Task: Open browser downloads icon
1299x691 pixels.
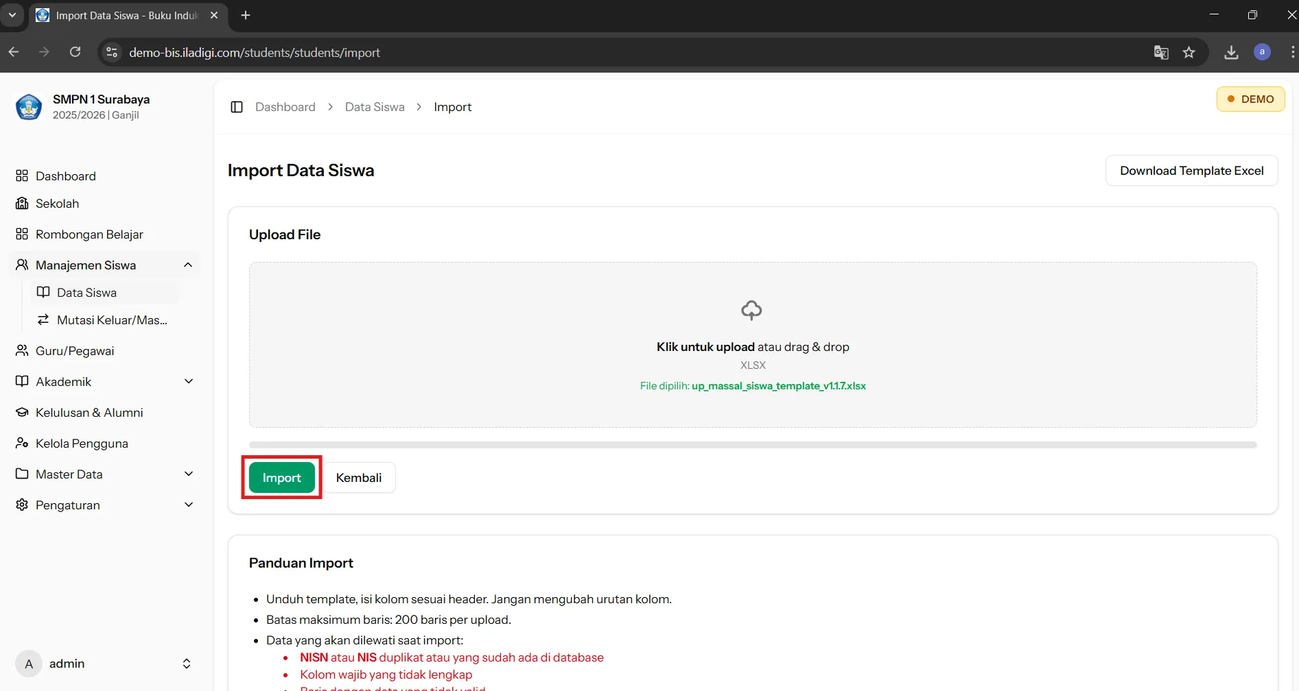Action: 1232,52
